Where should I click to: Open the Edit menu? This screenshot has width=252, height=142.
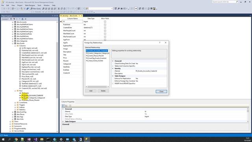tap(7, 5)
